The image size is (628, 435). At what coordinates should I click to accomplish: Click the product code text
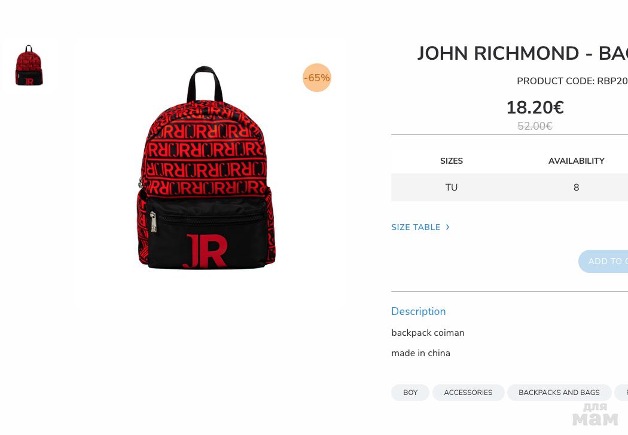pyautogui.click(x=572, y=81)
